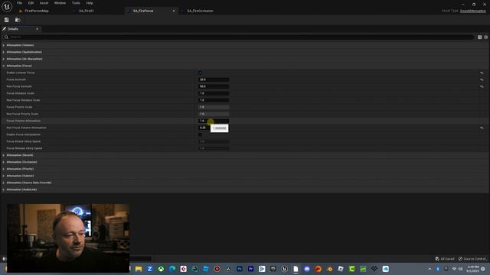Open Premiere Pro from the taskbar

[x=250, y=269]
